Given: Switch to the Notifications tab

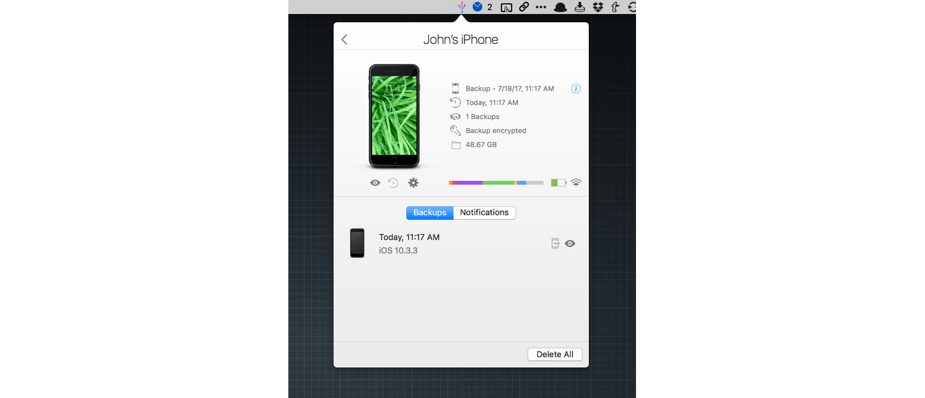Looking at the screenshot, I should point(485,213).
